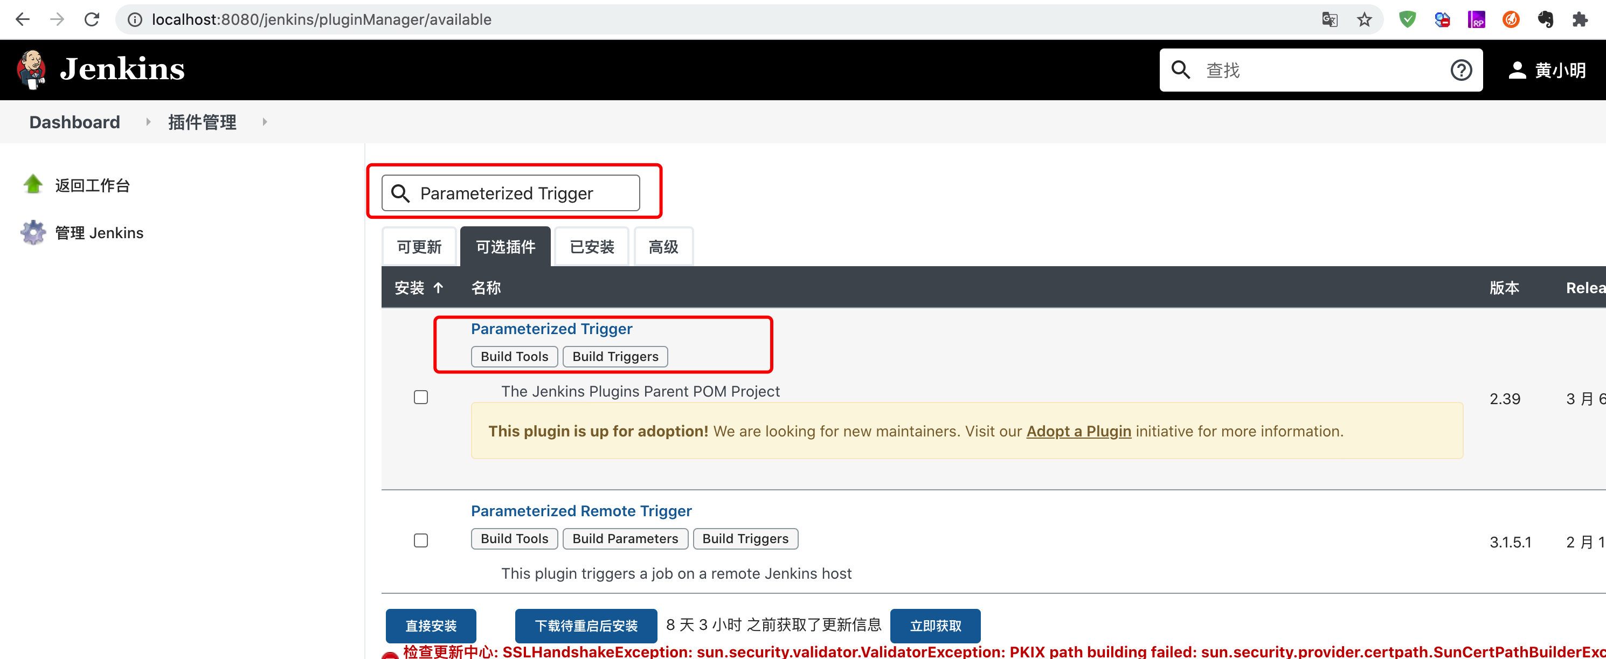Click the 直接安装 button
Viewport: 1606px width, 659px height.
(431, 626)
